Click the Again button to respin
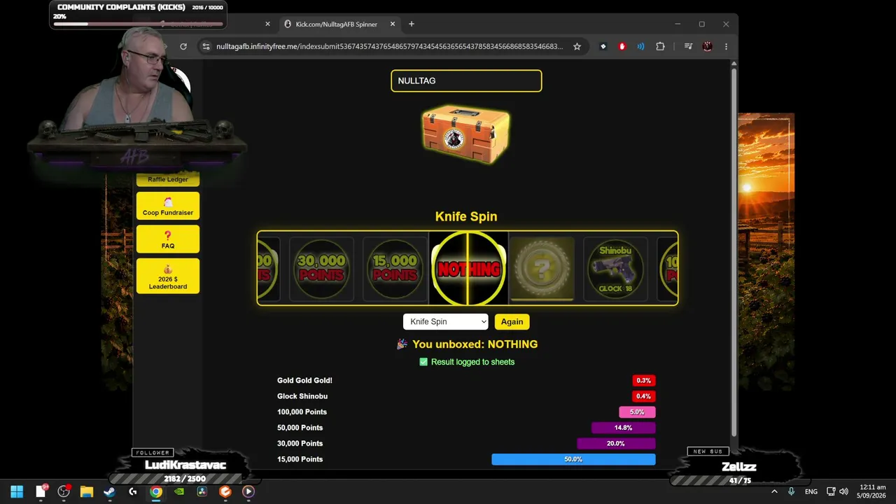This screenshot has width=896, height=504. (x=512, y=321)
